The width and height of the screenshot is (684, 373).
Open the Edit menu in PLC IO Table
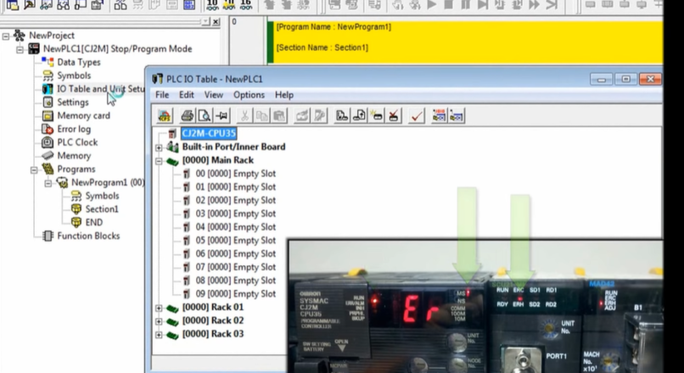tap(186, 95)
